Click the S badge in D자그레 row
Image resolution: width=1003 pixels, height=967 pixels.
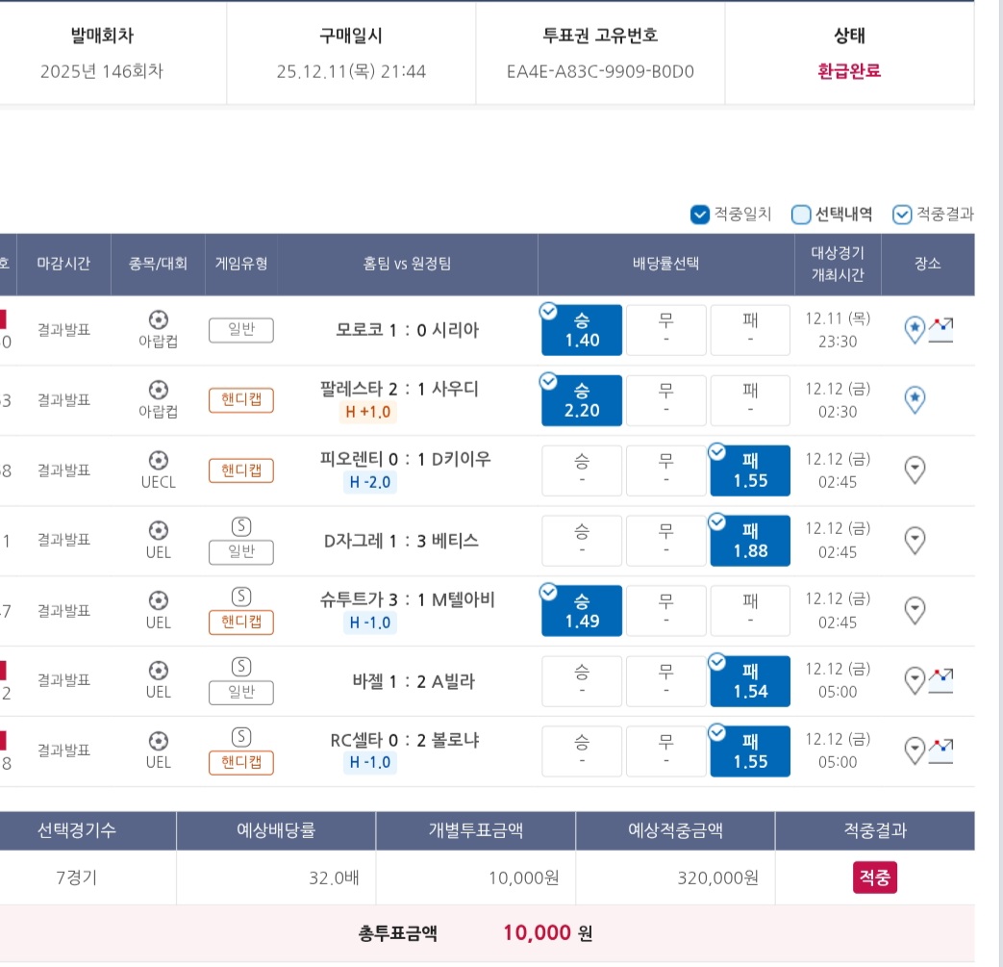[x=241, y=526]
